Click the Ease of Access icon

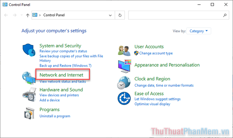(124, 98)
